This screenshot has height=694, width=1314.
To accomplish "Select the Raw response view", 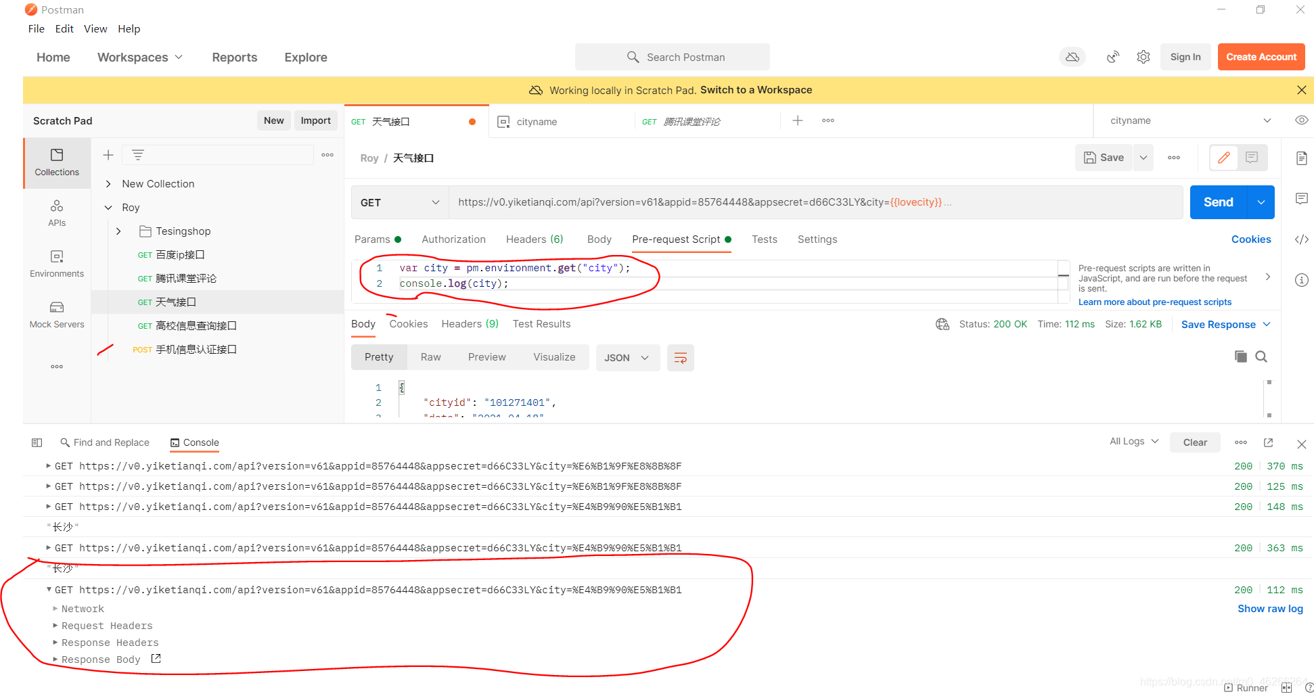I will coord(430,357).
